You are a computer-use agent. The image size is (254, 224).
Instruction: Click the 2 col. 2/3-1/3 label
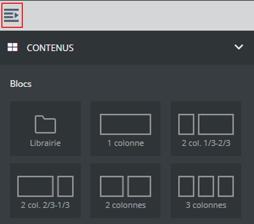[45, 205]
